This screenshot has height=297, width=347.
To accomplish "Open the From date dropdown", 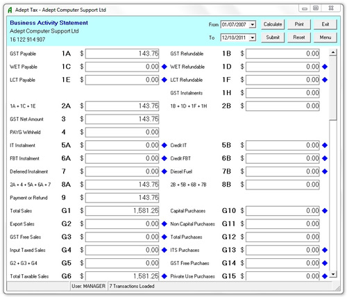I will (x=253, y=24).
